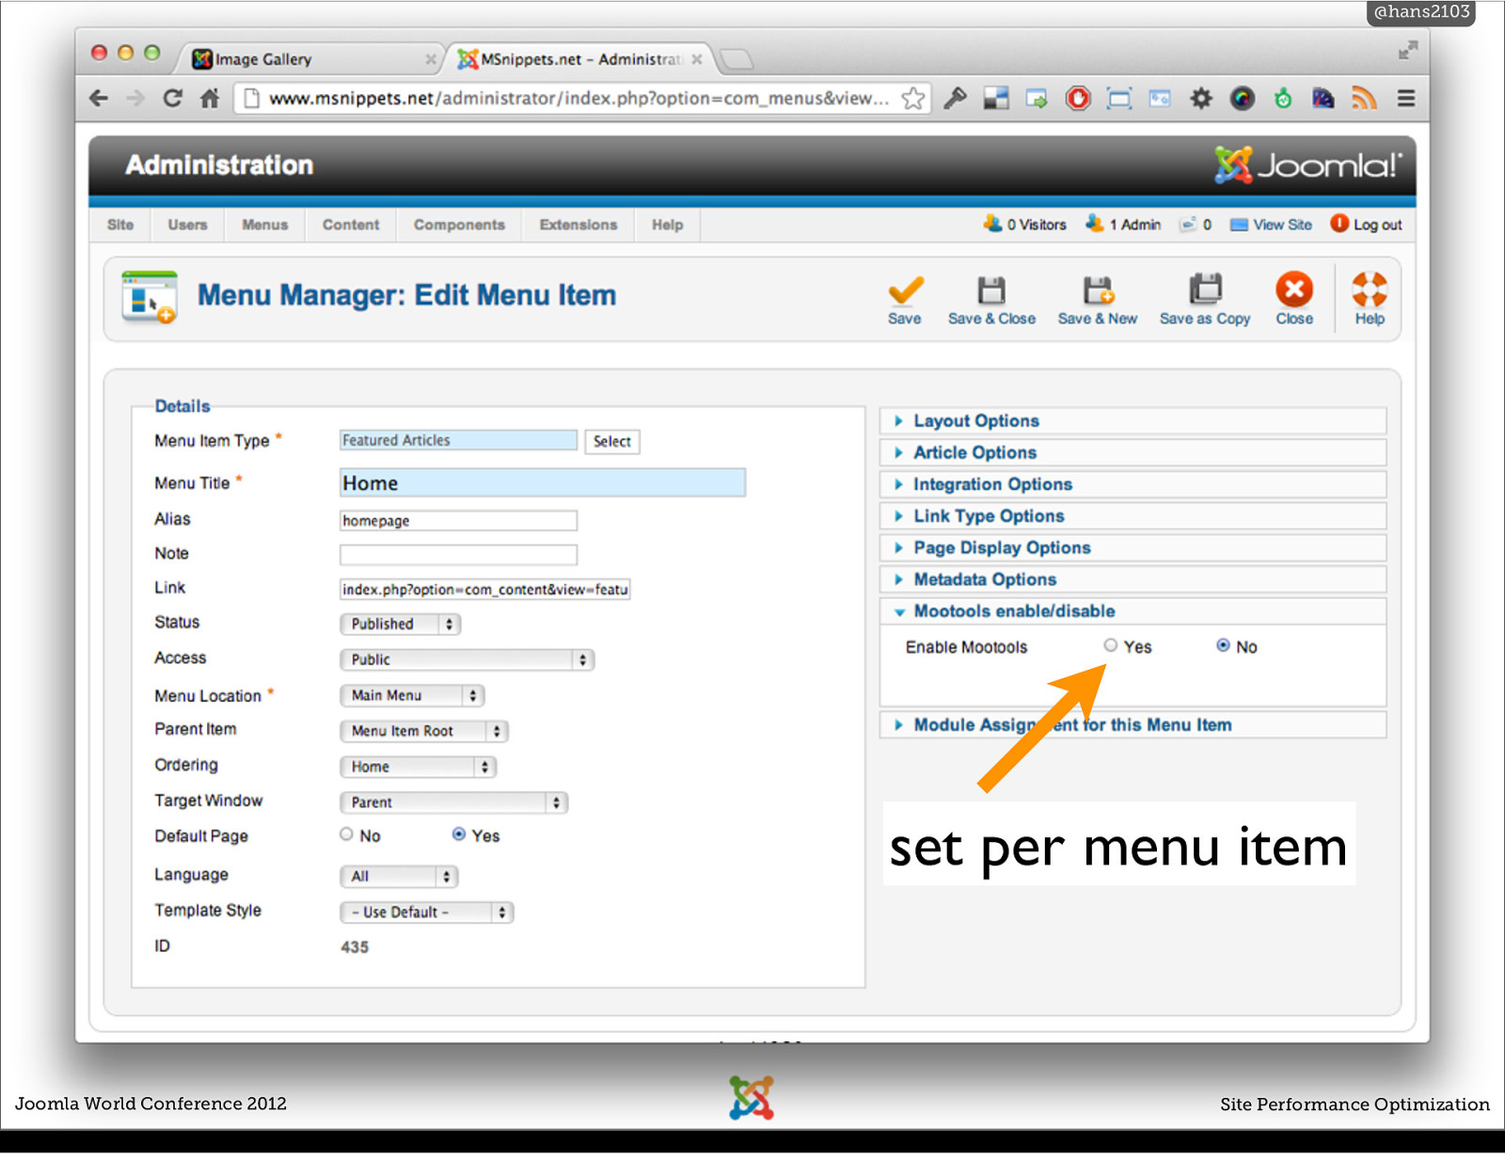1505x1159 pixels.
Task: Click the Menu Manager header icon
Action: [149, 296]
